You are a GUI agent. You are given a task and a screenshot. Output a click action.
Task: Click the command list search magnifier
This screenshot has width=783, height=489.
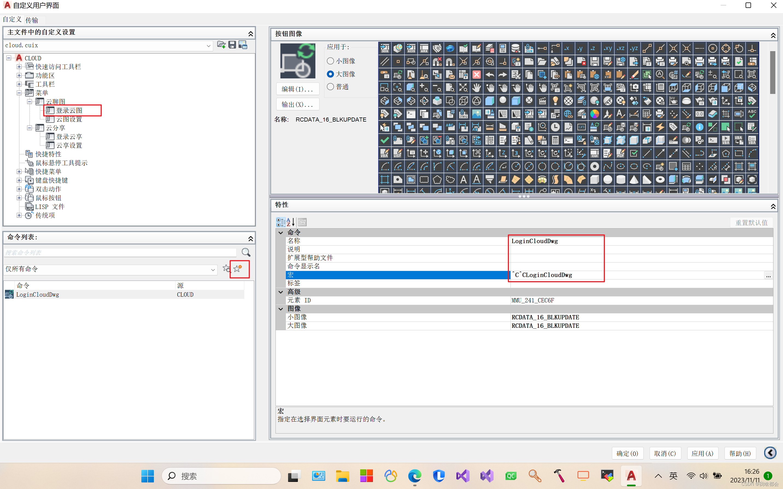[x=246, y=252]
